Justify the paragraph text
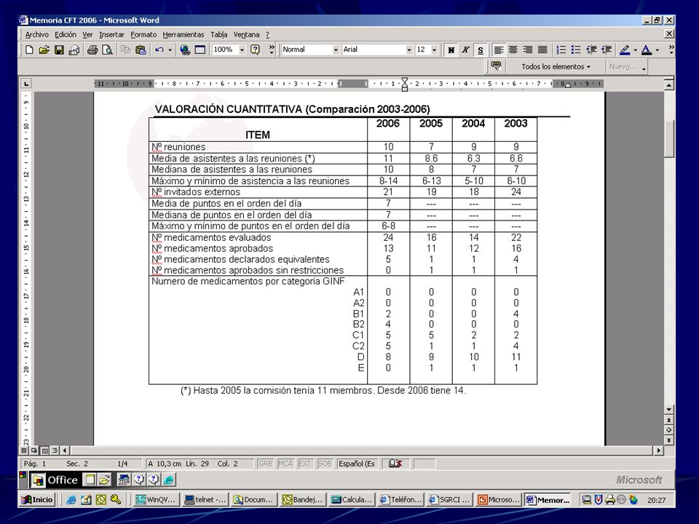 pos(542,50)
